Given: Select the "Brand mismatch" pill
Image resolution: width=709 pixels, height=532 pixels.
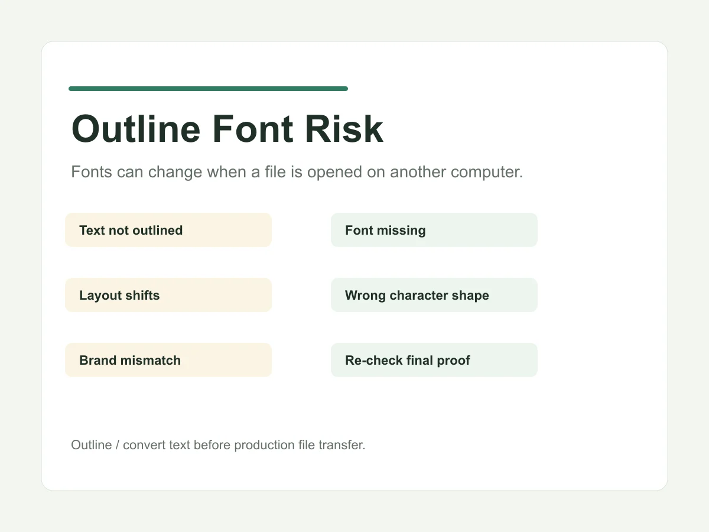Looking at the screenshot, I should (x=168, y=360).
